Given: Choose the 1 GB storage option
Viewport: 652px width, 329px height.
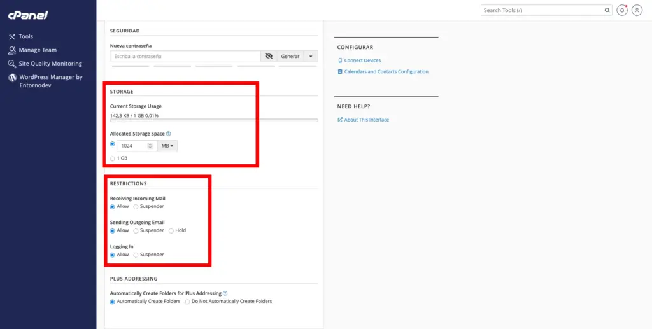Looking at the screenshot, I should pyautogui.click(x=113, y=158).
